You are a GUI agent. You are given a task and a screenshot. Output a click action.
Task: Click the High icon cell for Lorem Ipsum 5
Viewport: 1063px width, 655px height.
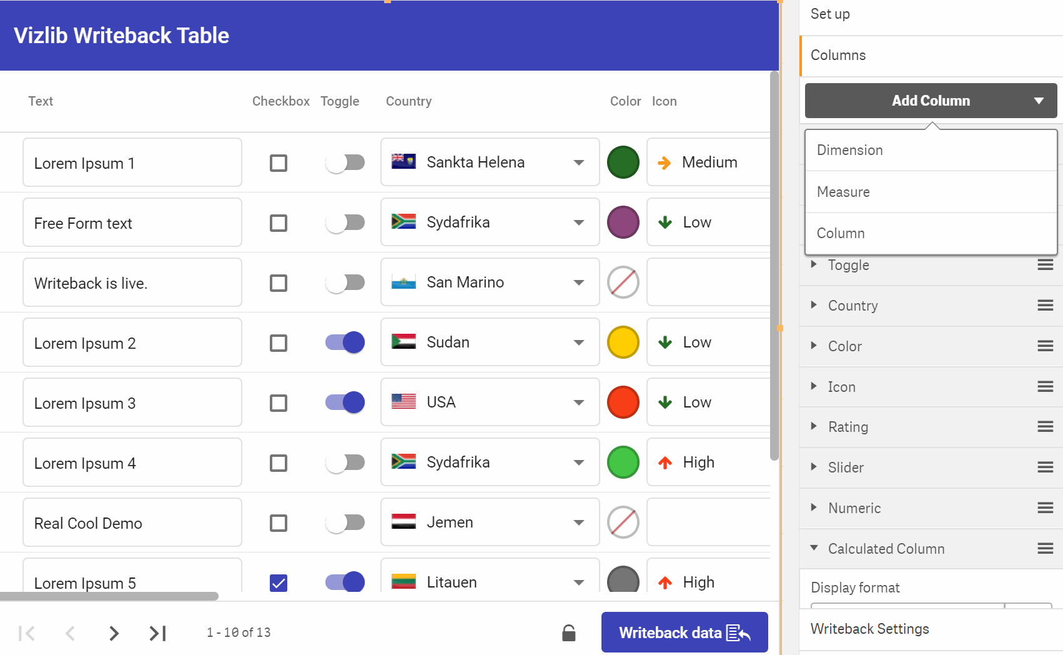point(708,575)
